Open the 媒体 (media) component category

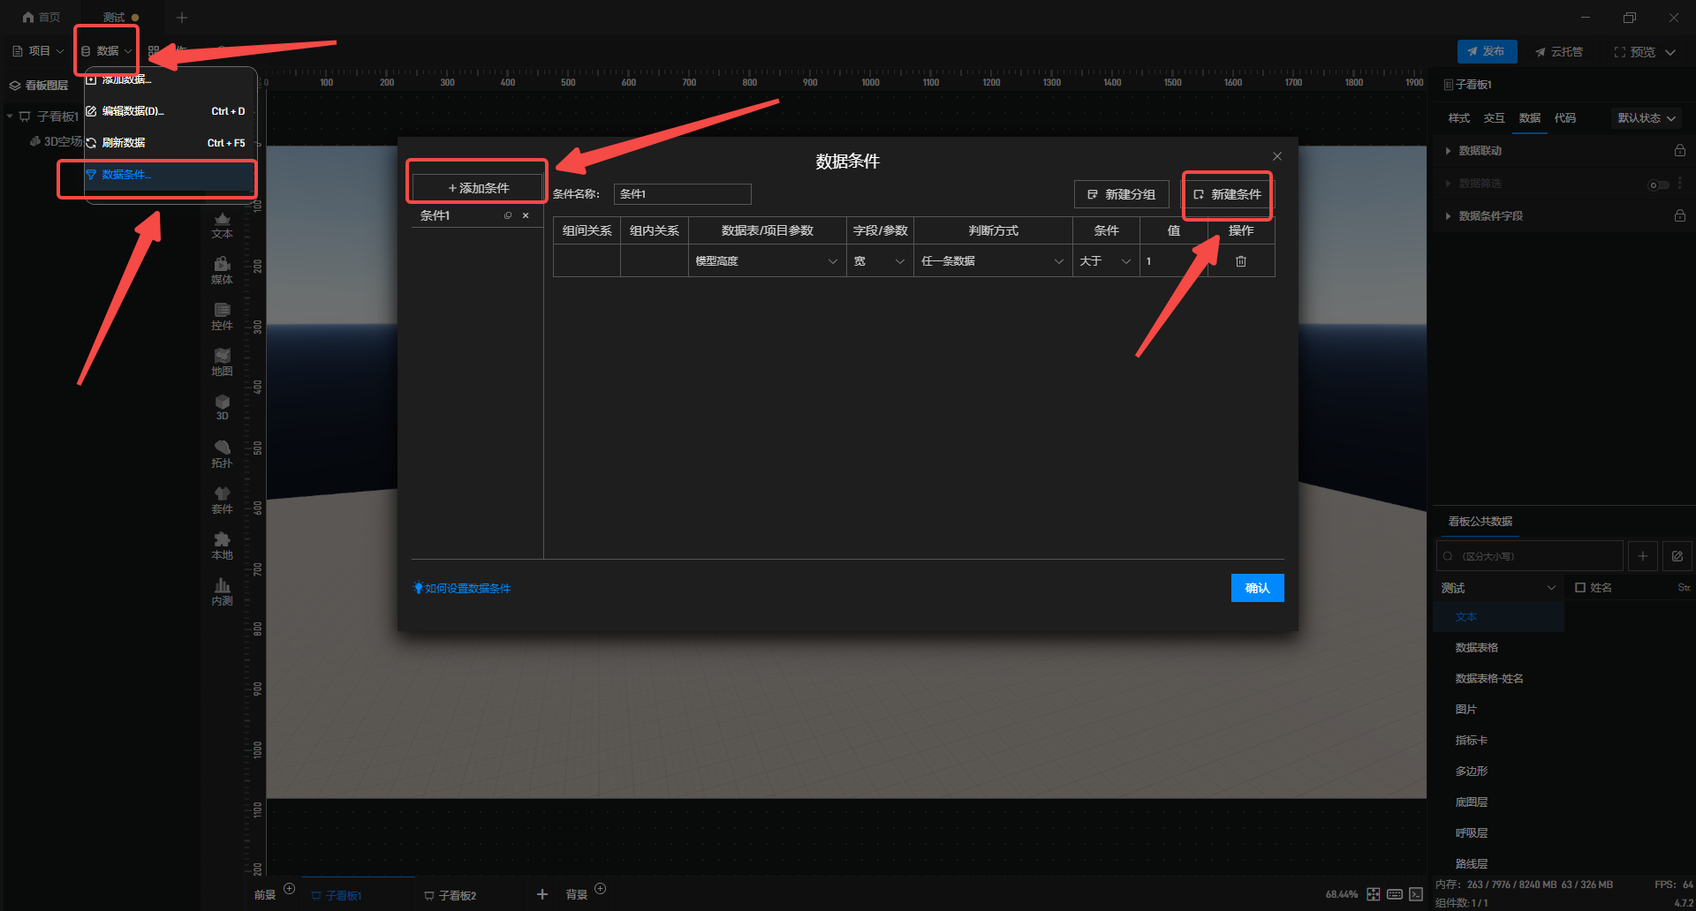(x=222, y=269)
